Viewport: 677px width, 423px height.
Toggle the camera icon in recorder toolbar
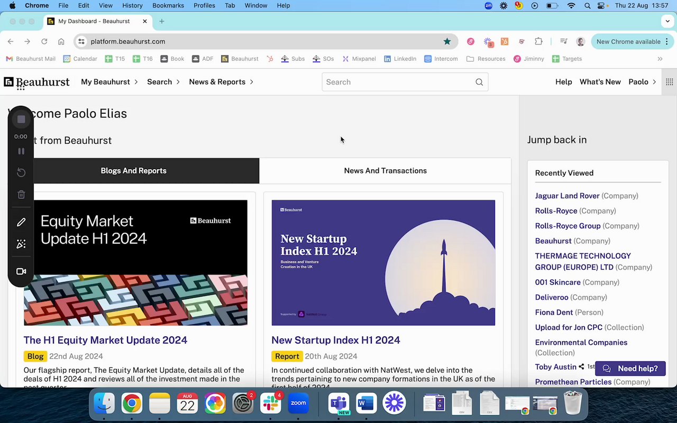pos(21,271)
